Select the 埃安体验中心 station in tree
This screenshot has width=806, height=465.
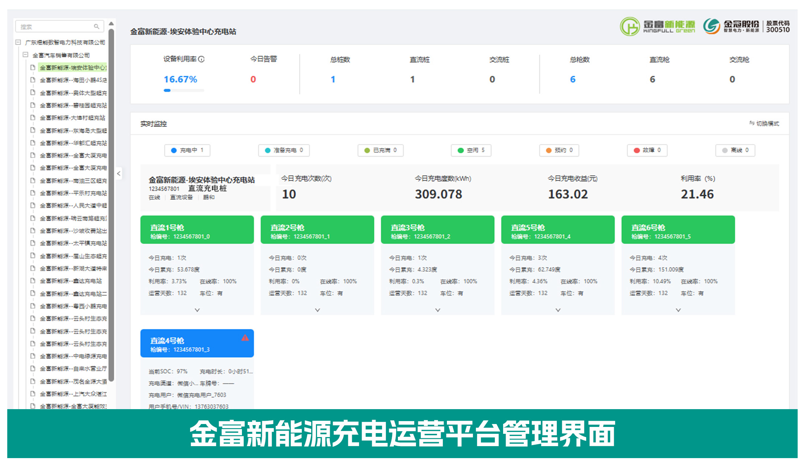click(73, 67)
